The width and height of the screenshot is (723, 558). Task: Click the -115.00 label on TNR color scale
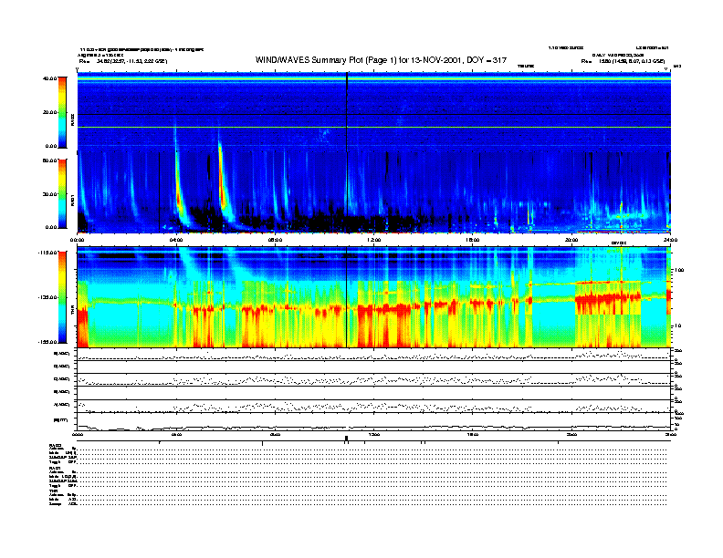click(47, 253)
